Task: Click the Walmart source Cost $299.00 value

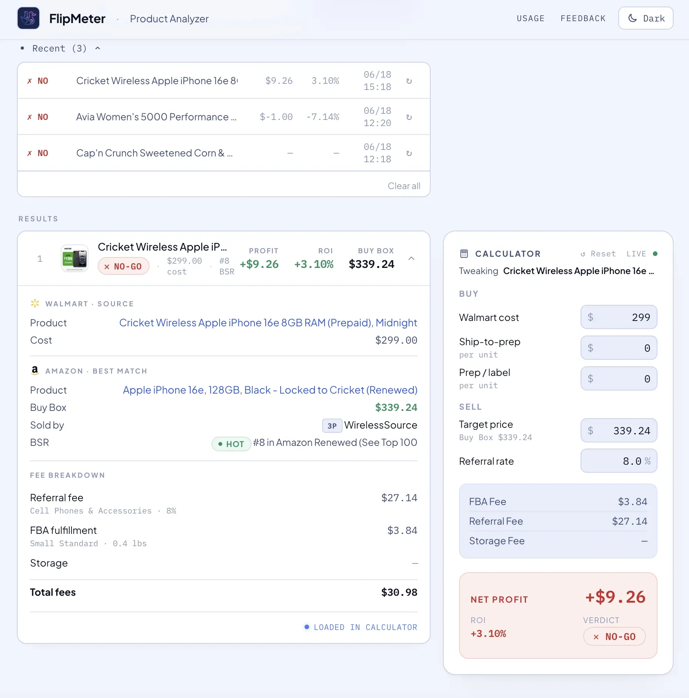Action: [x=396, y=341]
